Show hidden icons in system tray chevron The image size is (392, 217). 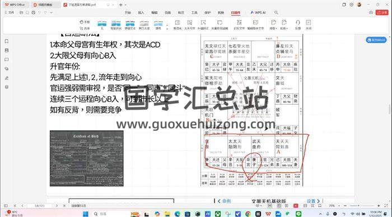point(320,214)
